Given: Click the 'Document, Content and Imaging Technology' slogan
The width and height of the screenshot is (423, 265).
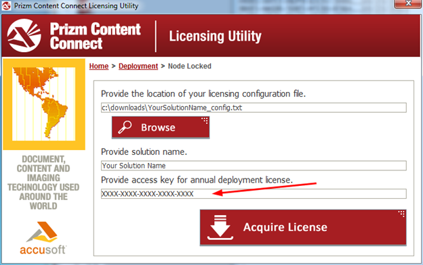Looking at the screenshot, I should coord(43,183).
